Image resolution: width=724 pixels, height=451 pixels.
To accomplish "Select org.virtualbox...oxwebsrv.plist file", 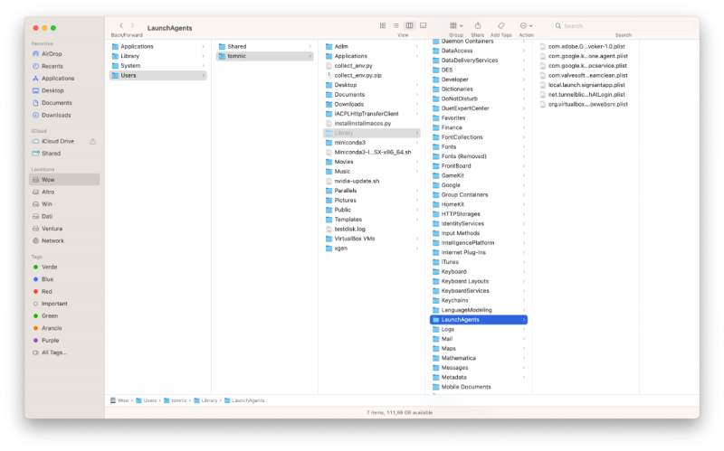I will [x=586, y=104].
